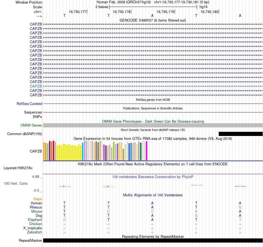
Task: Click the gray OMIM Genes item bar
Action: tap(153, 125)
